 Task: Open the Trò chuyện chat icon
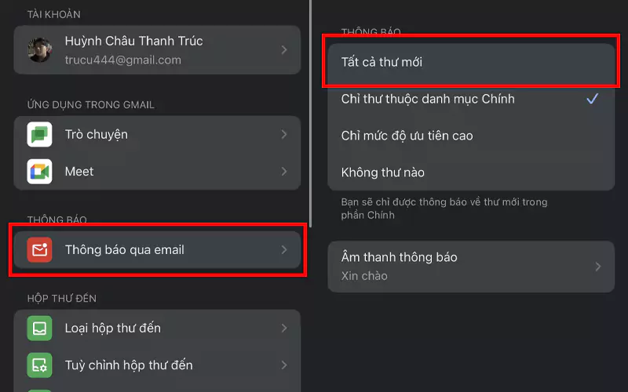(x=39, y=134)
